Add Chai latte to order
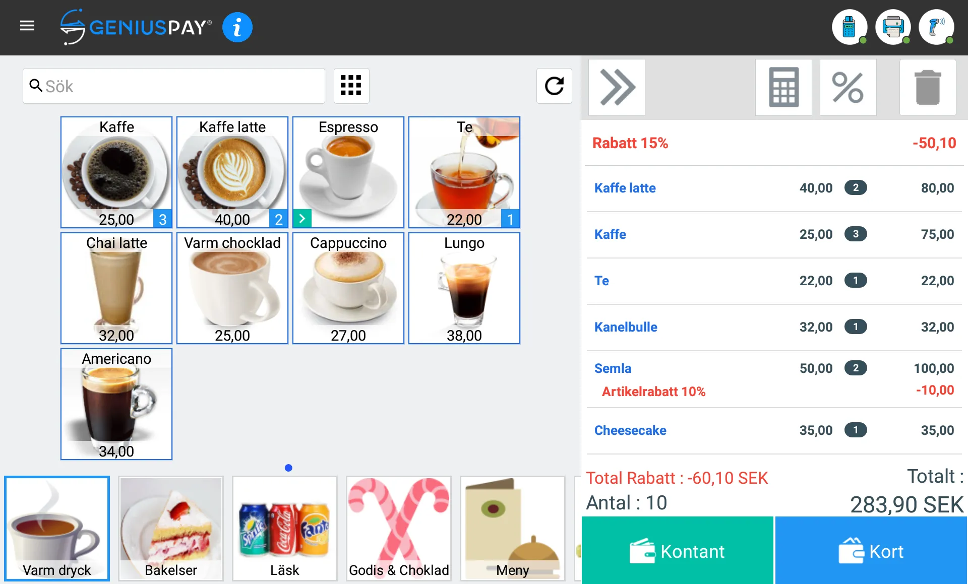The height and width of the screenshot is (584, 968). click(116, 288)
